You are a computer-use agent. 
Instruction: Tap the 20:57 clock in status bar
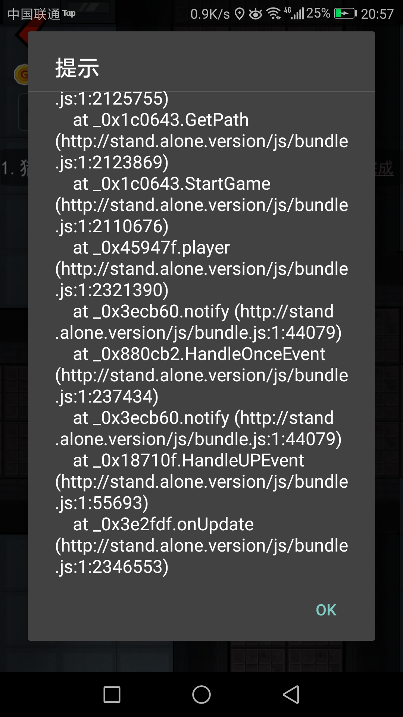tap(377, 14)
